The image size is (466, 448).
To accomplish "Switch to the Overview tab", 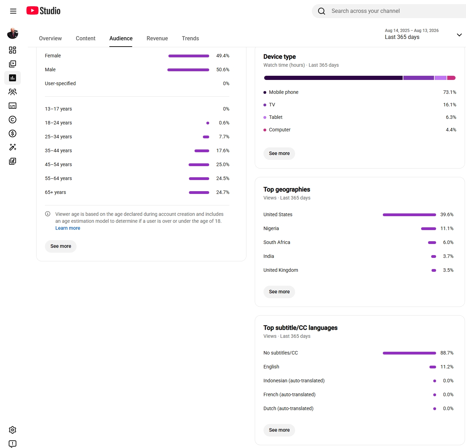I will click(x=50, y=39).
